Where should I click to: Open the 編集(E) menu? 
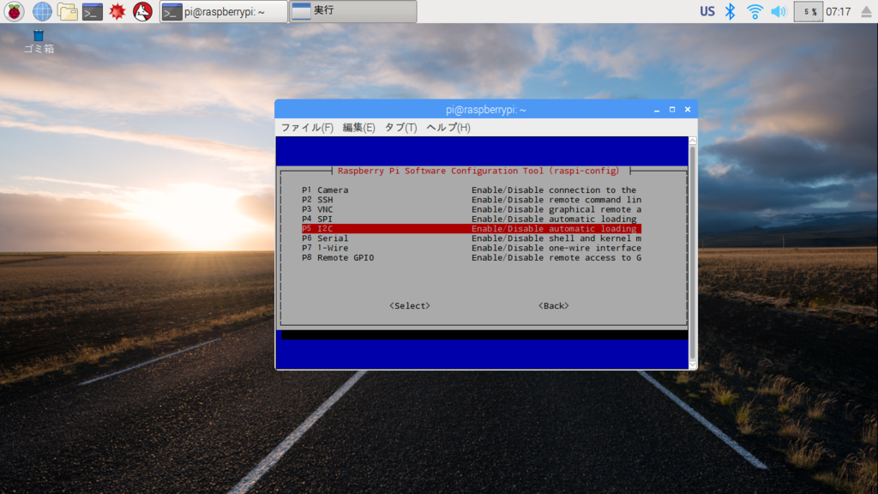click(x=358, y=128)
